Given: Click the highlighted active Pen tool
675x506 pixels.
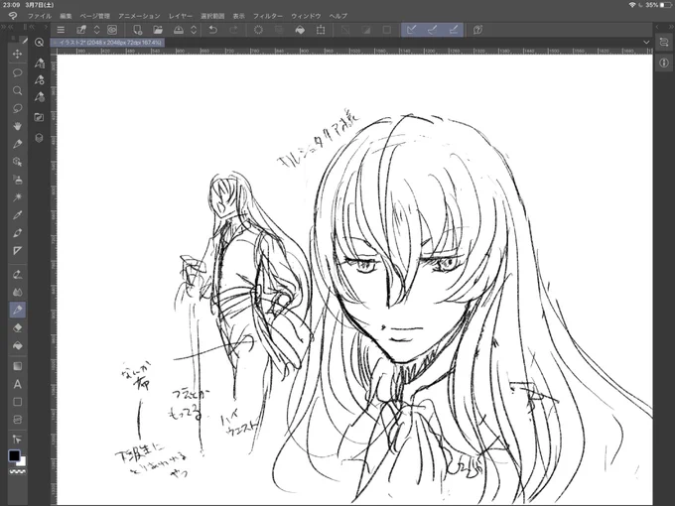Looking at the screenshot, I should click(x=18, y=310).
